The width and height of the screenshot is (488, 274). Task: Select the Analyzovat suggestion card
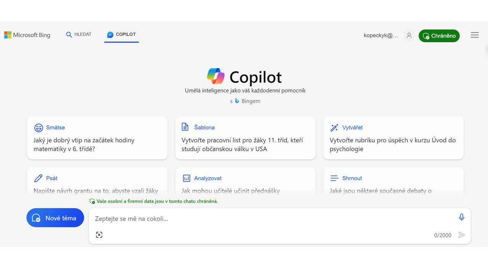[x=246, y=181]
